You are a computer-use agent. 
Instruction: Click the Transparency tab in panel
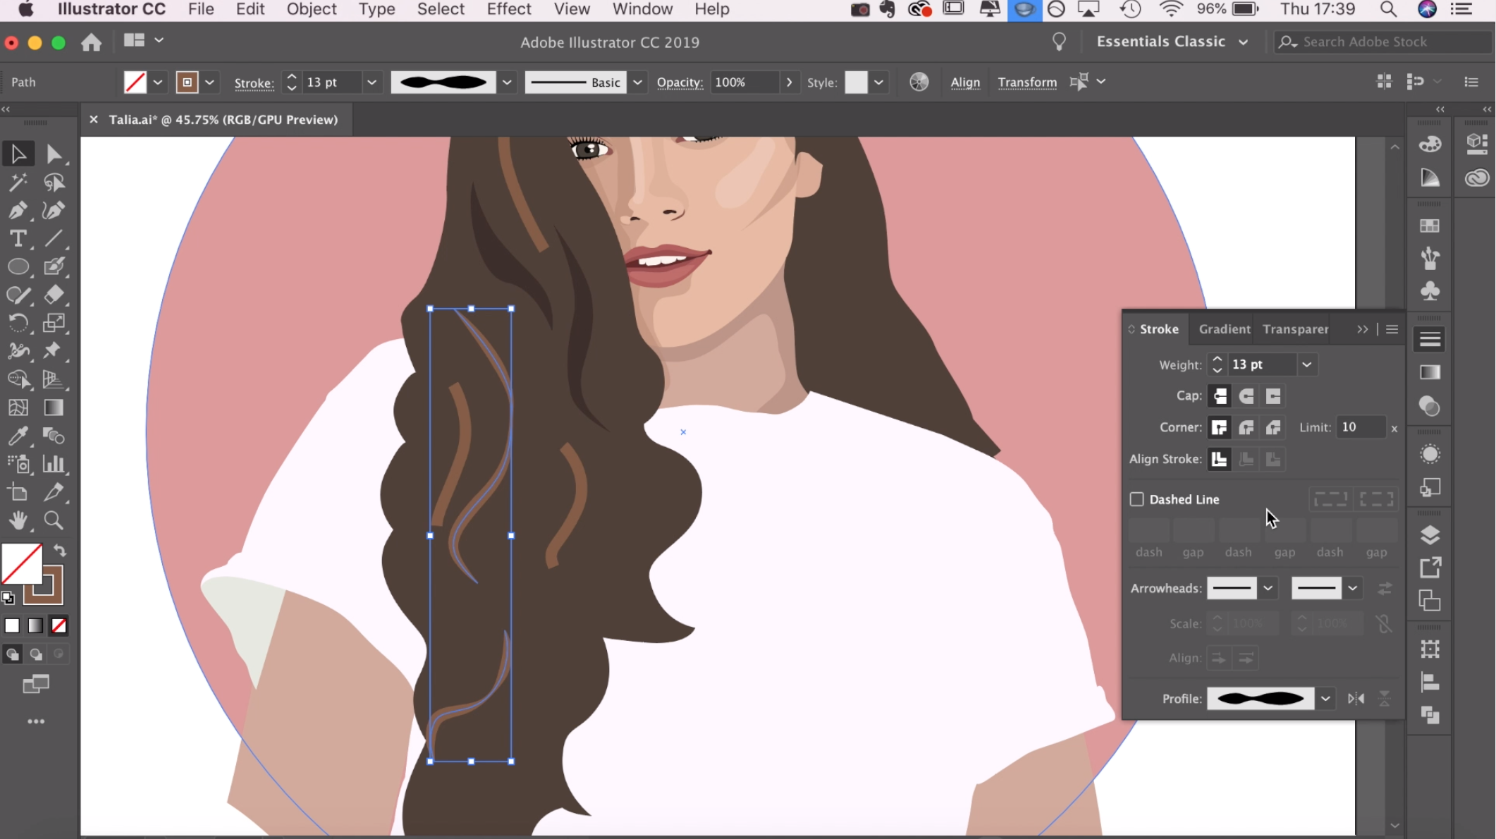pos(1296,329)
